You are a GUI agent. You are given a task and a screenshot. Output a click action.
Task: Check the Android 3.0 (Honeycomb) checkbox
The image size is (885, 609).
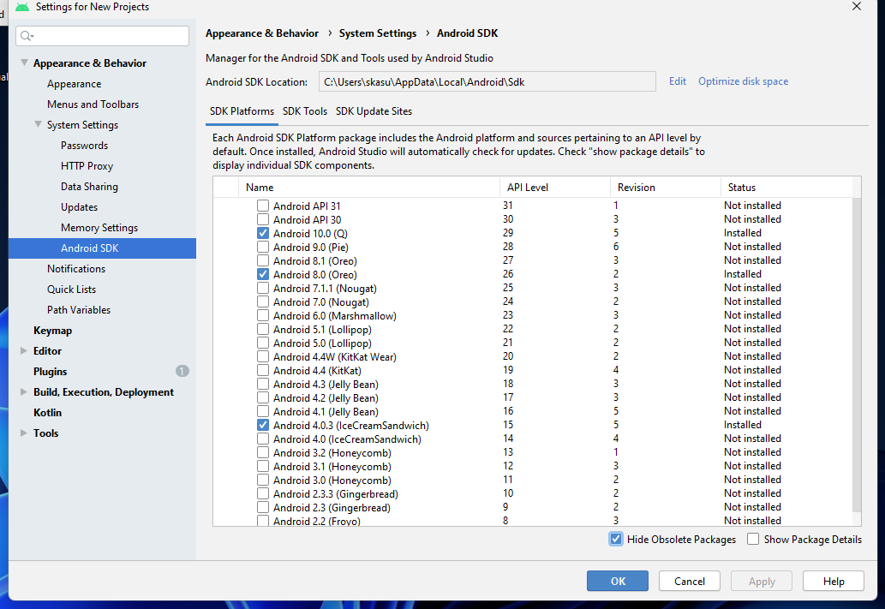point(263,480)
